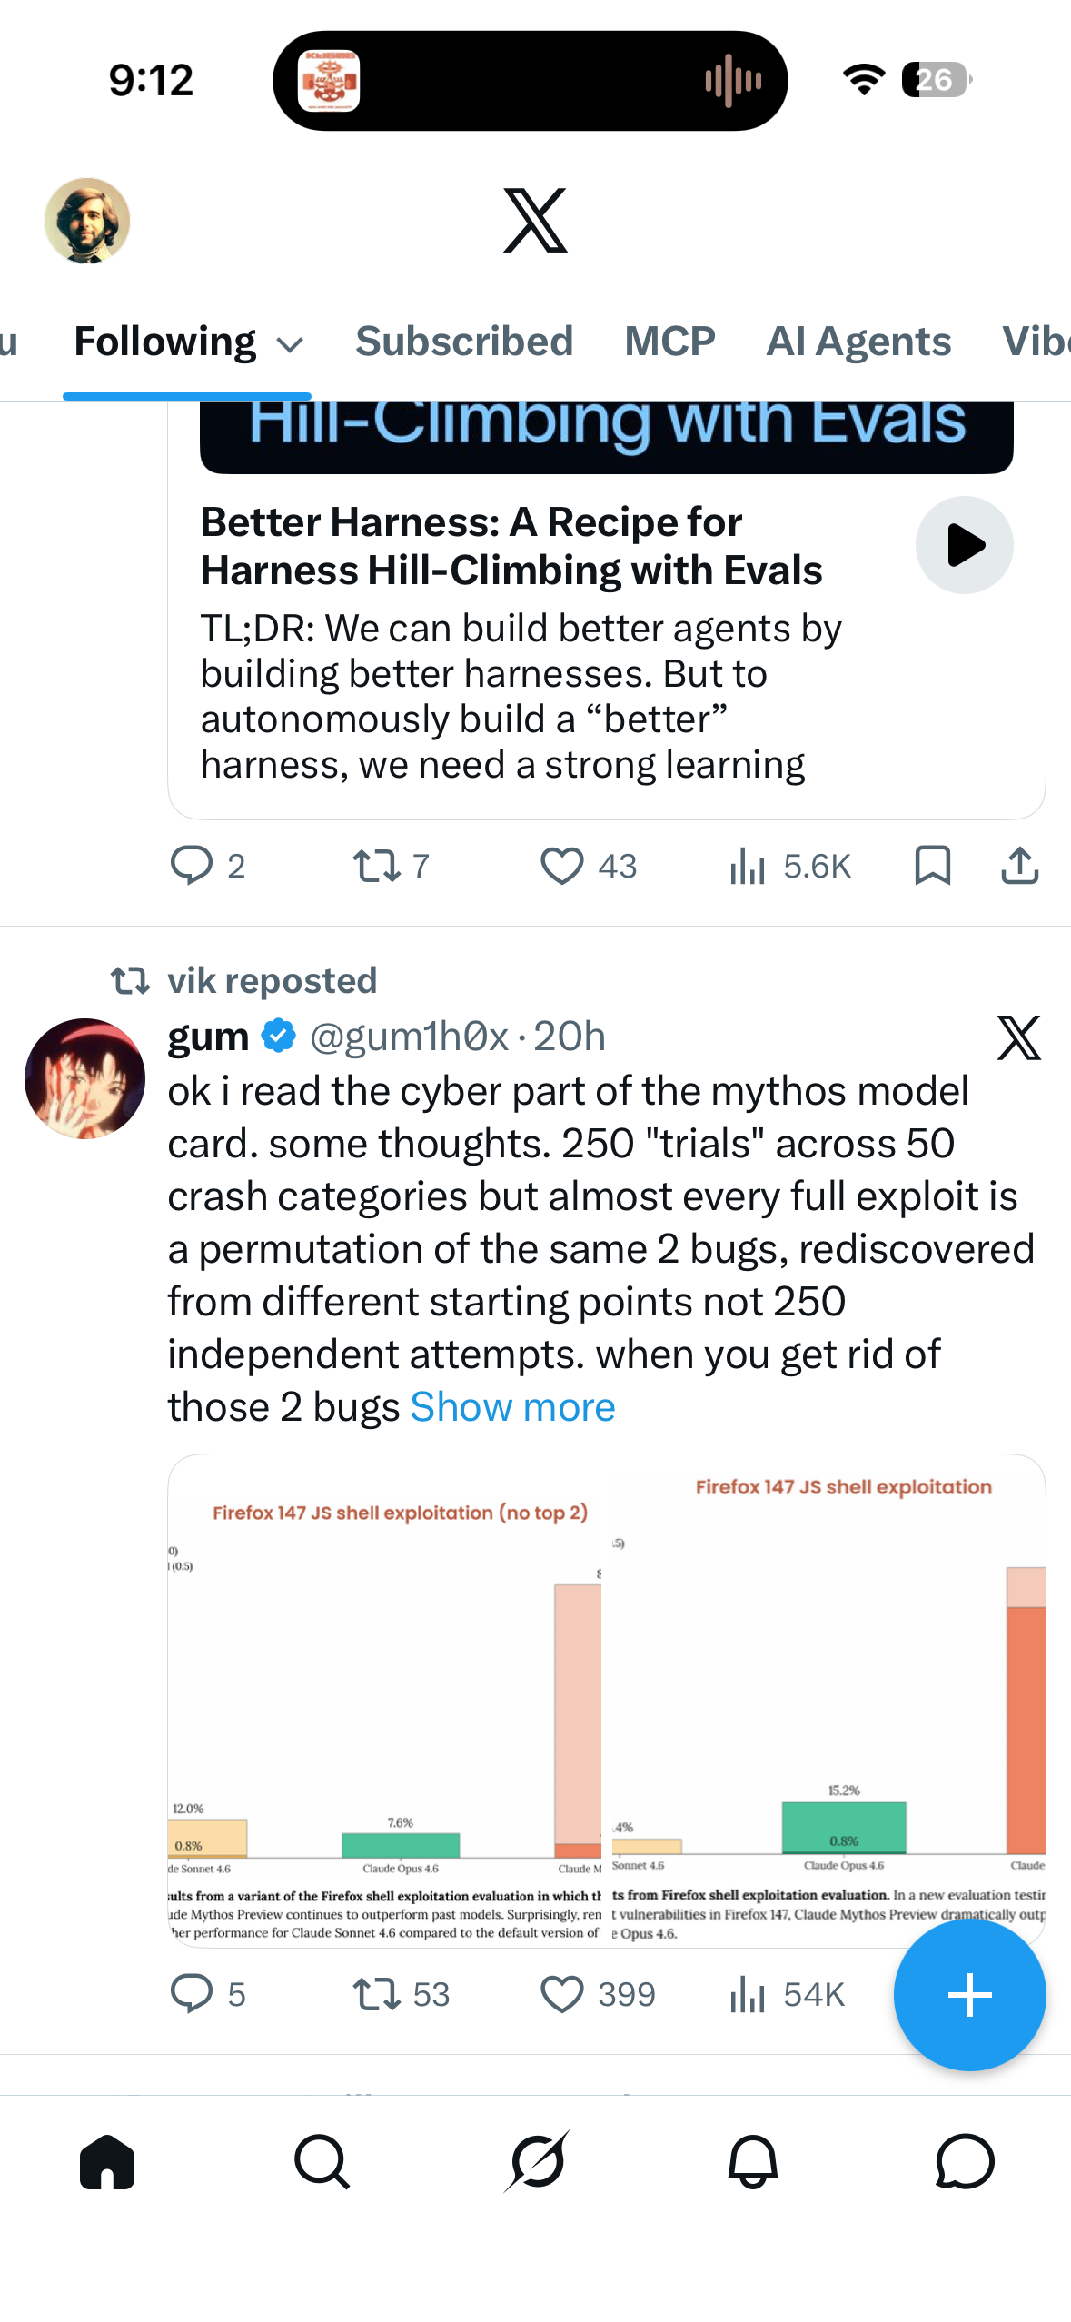Switch to the Subscribed tab
This screenshot has height=2322, width=1071.
coord(464,342)
